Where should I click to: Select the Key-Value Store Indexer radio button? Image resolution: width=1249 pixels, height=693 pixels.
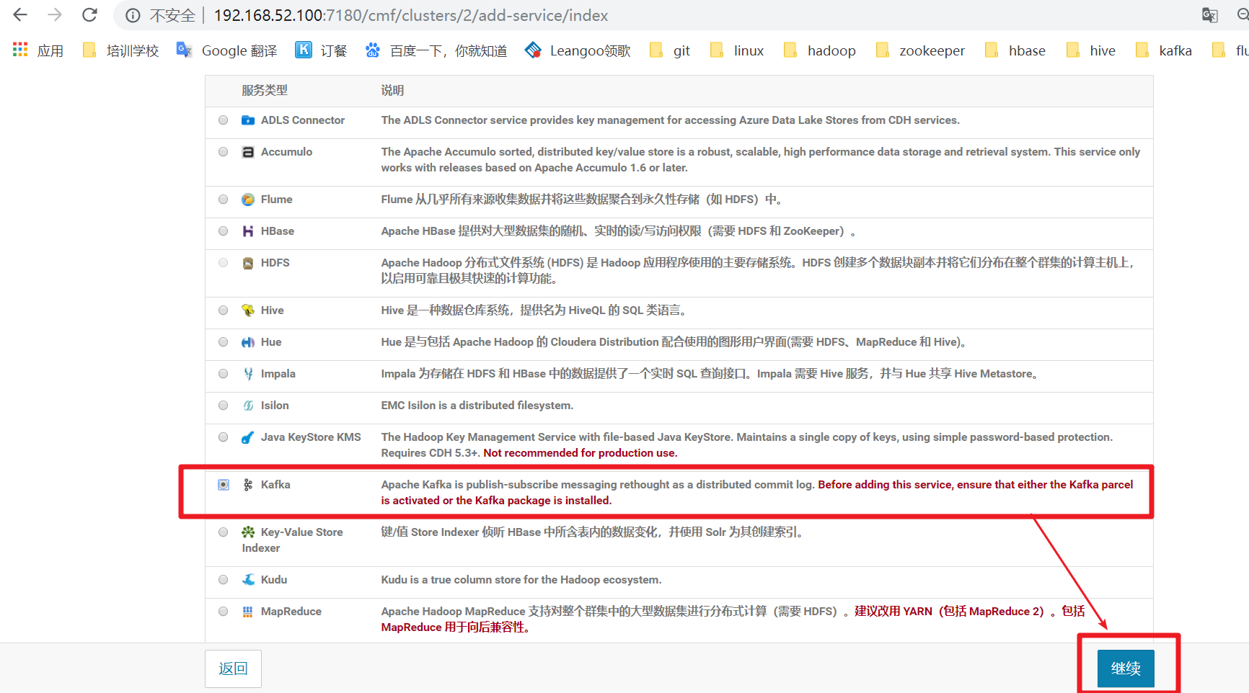tap(224, 532)
